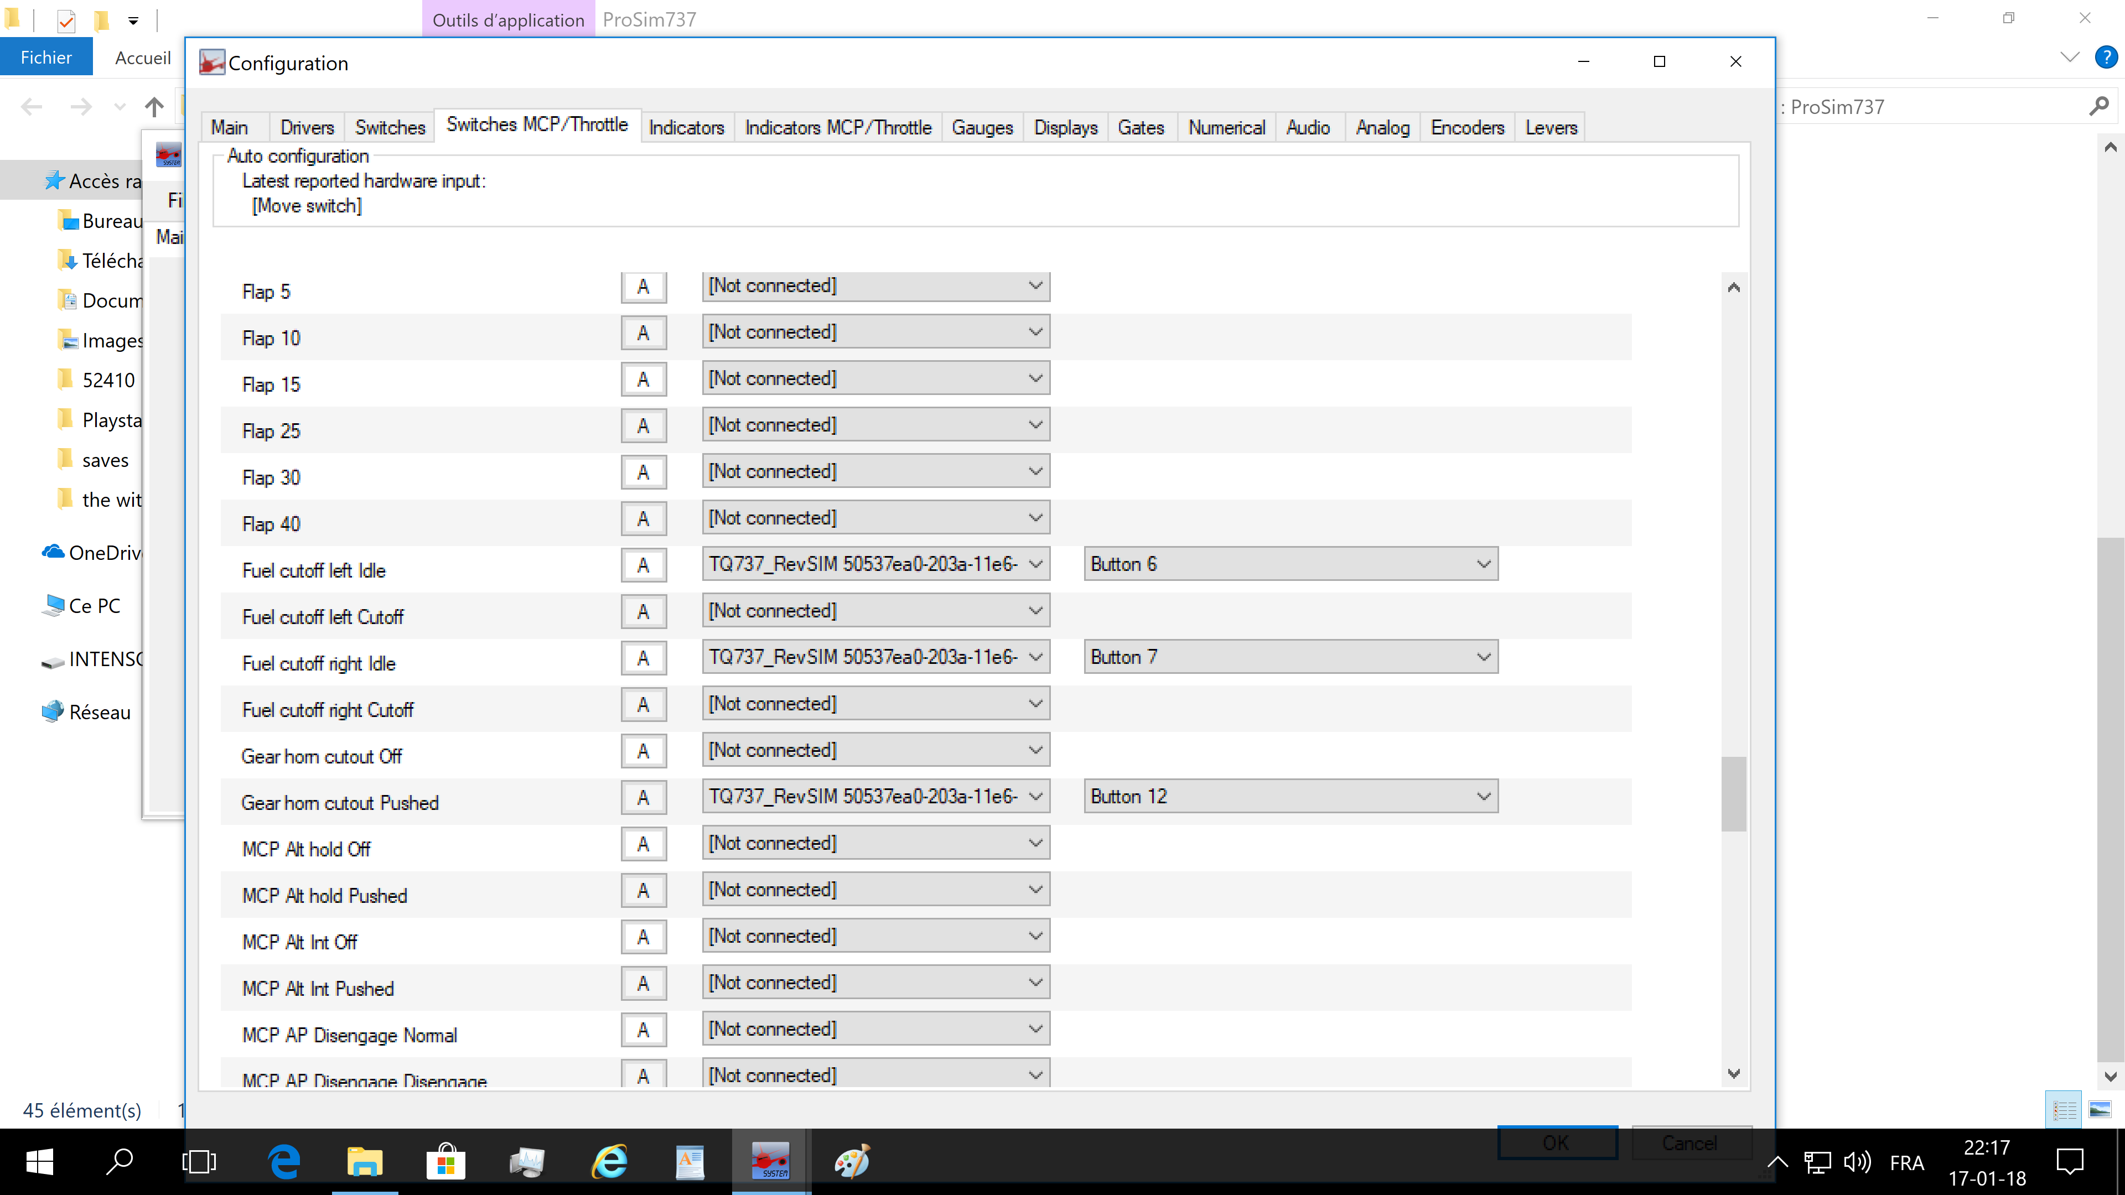
Task: Click the Internet Explorer taskbar icon
Action: pos(610,1161)
